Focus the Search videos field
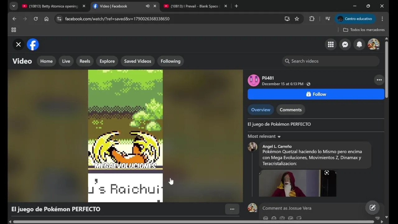The height and width of the screenshot is (224, 398). point(331,61)
